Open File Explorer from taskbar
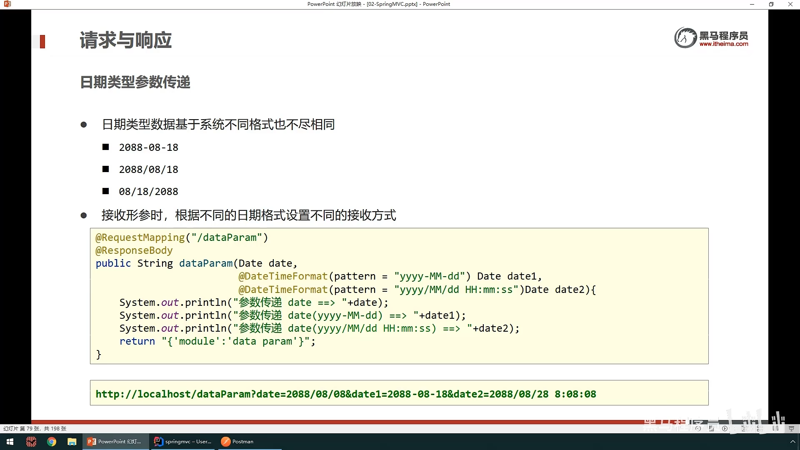 [72, 442]
